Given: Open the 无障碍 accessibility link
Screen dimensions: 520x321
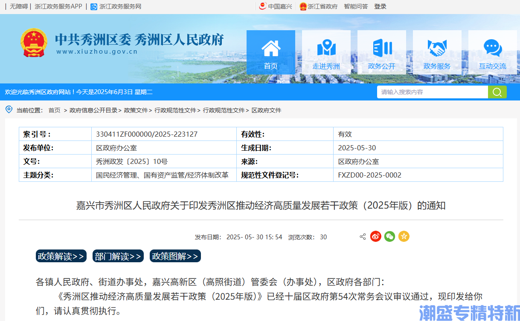Looking at the screenshot, I should pos(19,6).
